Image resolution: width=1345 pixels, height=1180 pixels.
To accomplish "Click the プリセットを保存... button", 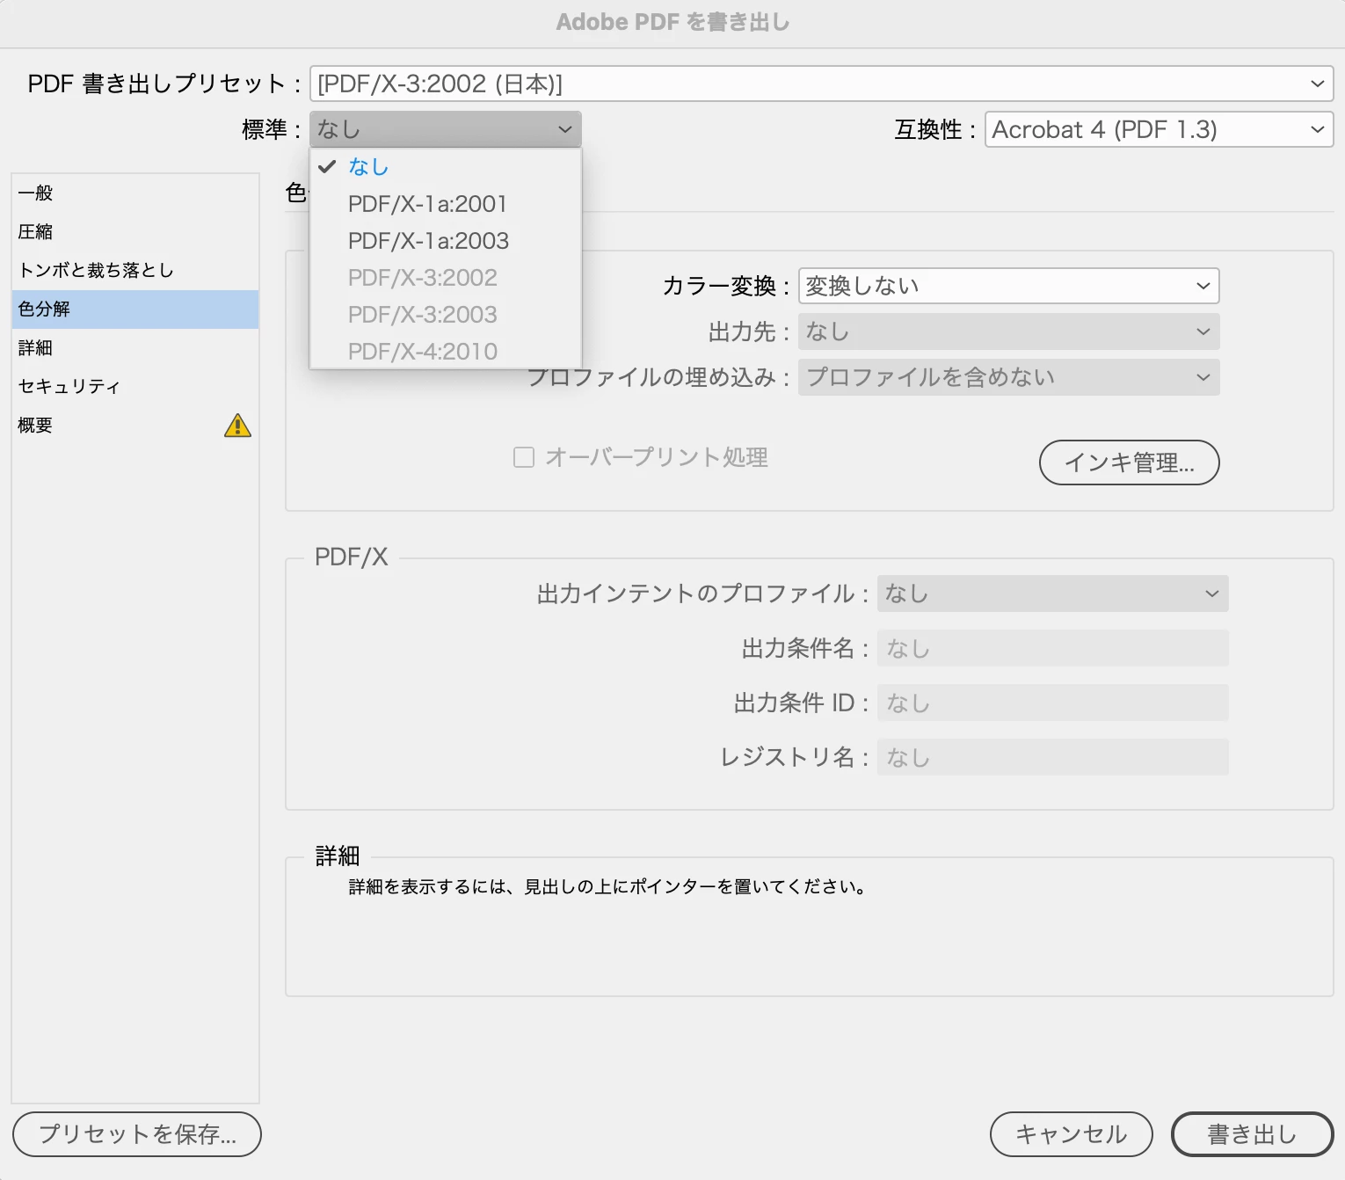I will tap(137, 1134).
